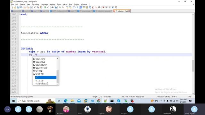The width and height of the screenshot is (205, 115).
Task: Click the Zoom In toolbar icon
Action: coord(60,7)
